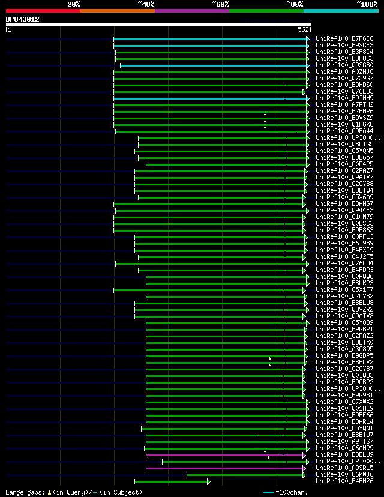The width and height of the screenshot is (384, 497).
Task: Click hit label UniRef100_Q9ATV7
Action: point(344,177)
